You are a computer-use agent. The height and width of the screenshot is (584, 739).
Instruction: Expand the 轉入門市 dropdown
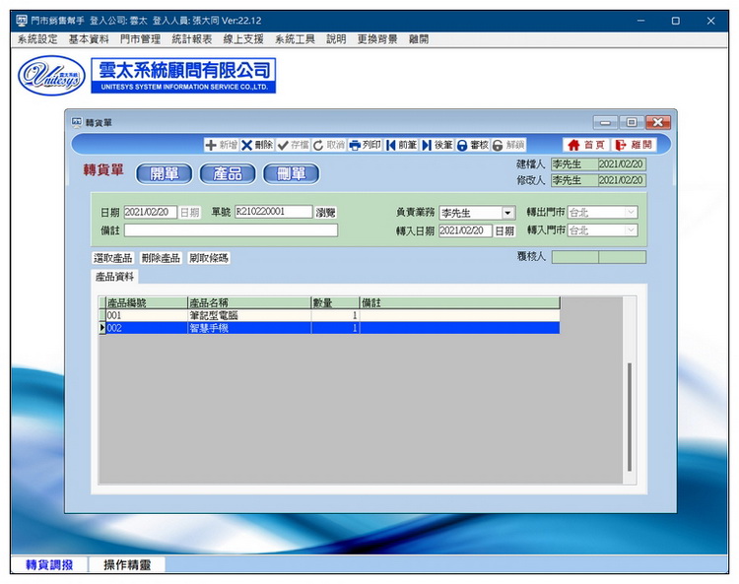pos(631,230)
